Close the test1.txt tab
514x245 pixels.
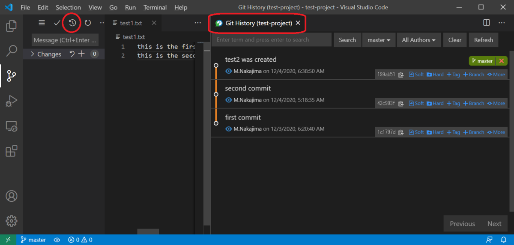(154, 23)
